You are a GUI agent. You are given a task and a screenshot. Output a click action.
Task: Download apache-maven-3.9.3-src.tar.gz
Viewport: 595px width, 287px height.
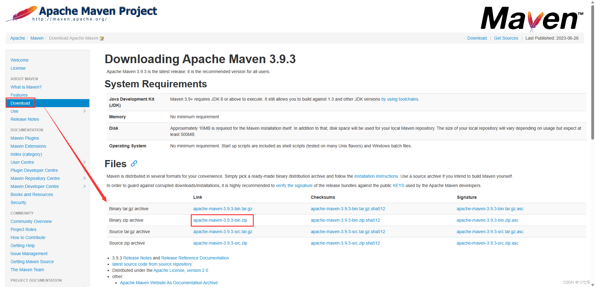223,232
